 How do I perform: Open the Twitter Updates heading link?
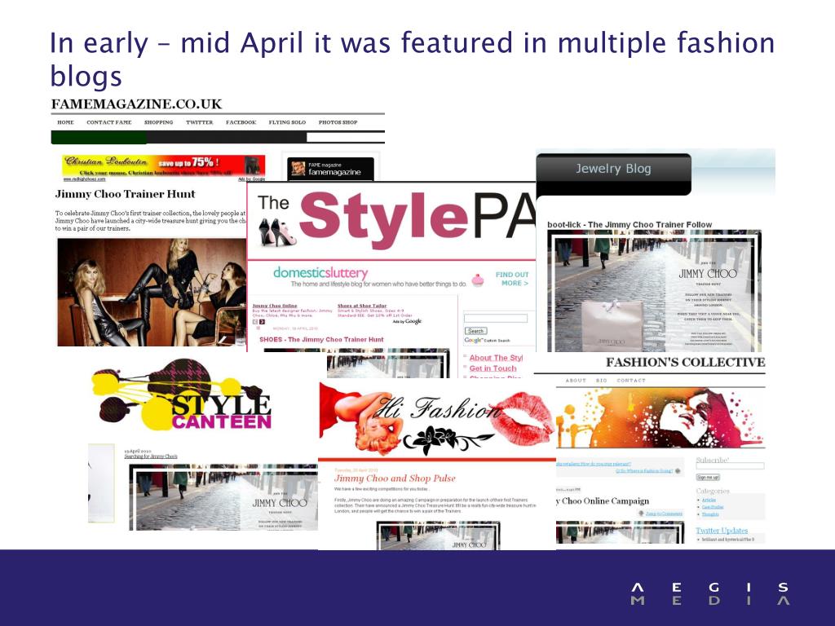coord(722,531)
